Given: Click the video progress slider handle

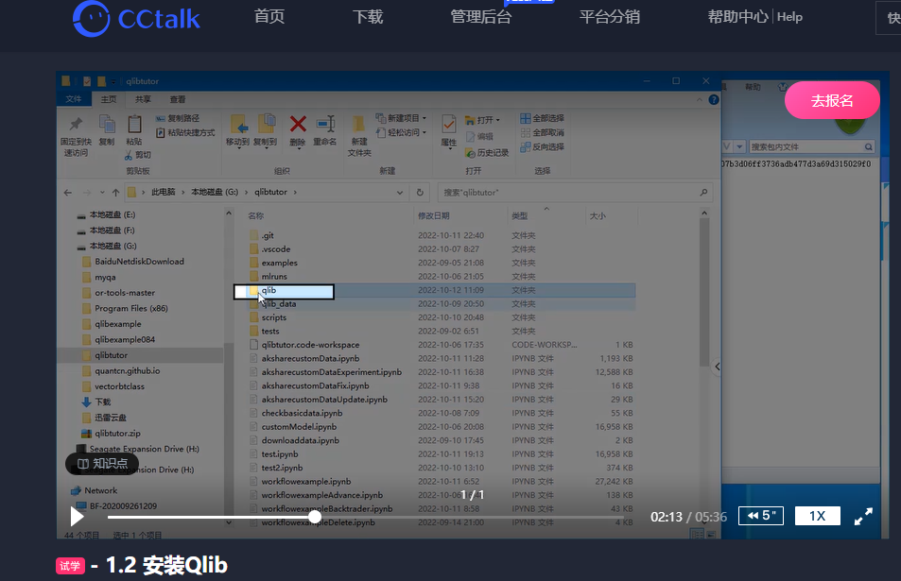Looking at the screenshot, I should 314,517.
